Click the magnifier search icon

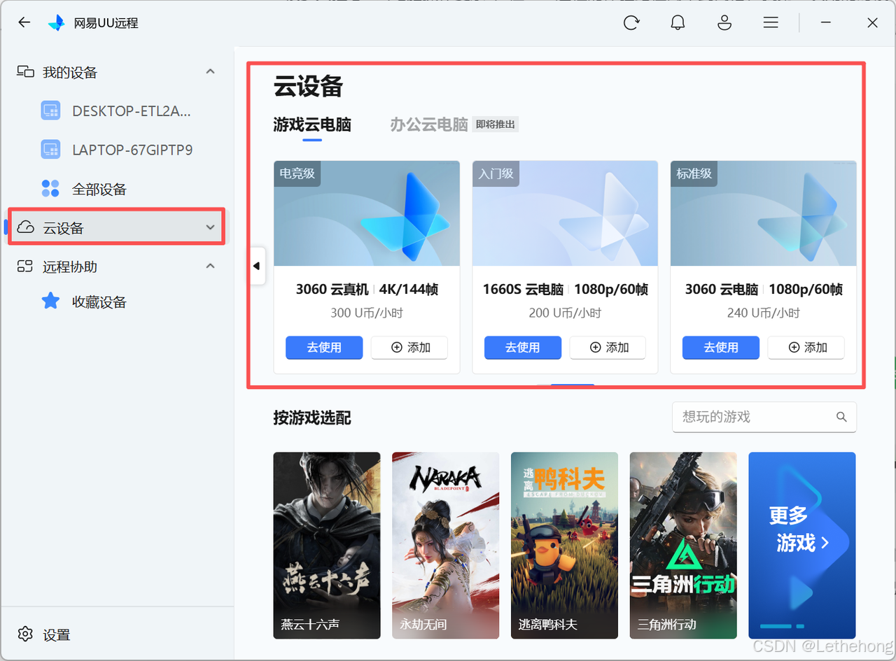click(841, 417)
